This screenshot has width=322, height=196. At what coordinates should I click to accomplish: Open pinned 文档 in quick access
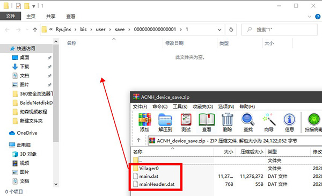(x=25, y=76)
